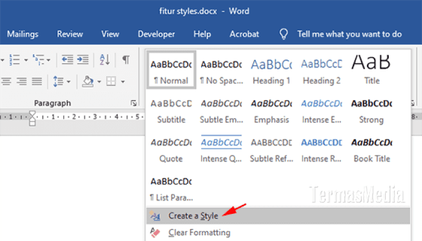Open line spacing dropdown arrow
The width and height of the screenshot is (422, 241).
tap(68, 81)
